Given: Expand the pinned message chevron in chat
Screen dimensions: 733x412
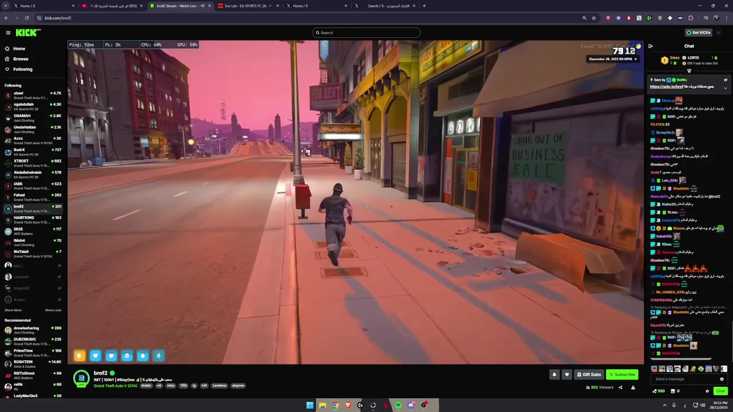Looking at the screenshot, I should coord(726,88).
